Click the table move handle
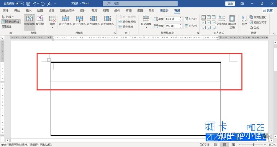 (x=49, y=60)
